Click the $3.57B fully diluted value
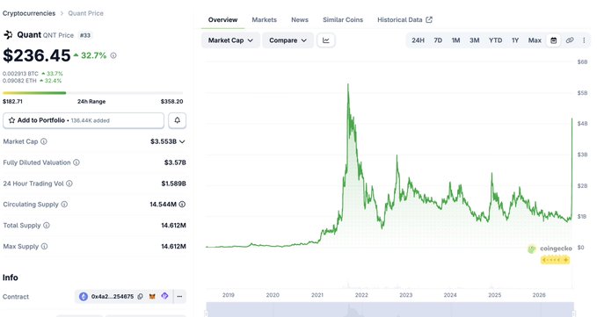The width and height of the screenshot is (597, 317). point(175,162)
